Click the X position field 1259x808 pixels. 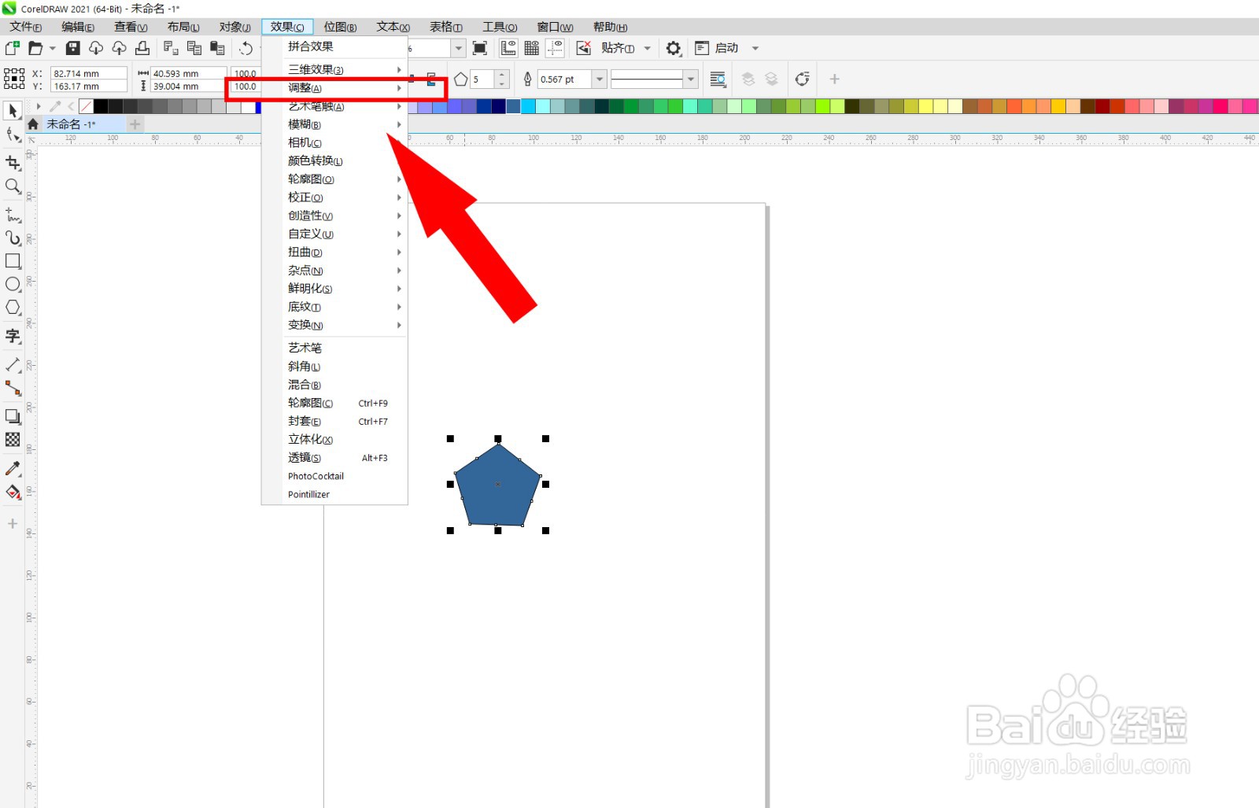pyautogui.click(x=89, y=73)
